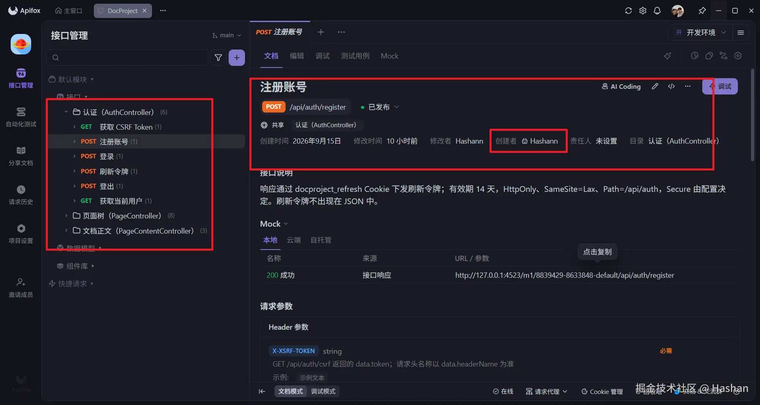Open the 请求代理 dropdown in status bar

pyautogui.click(x=547, y=391)
